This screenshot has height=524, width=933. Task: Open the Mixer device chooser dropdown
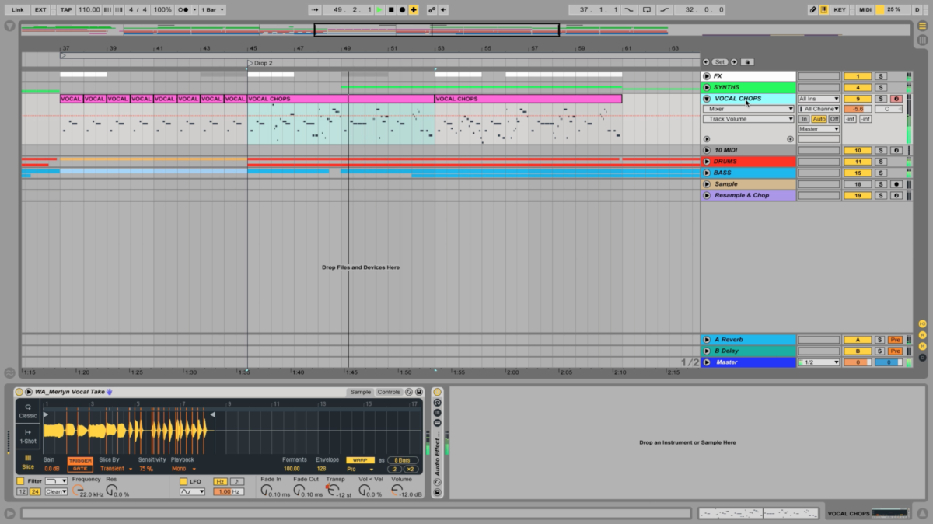pyautogui.click(x=748, y=109)
